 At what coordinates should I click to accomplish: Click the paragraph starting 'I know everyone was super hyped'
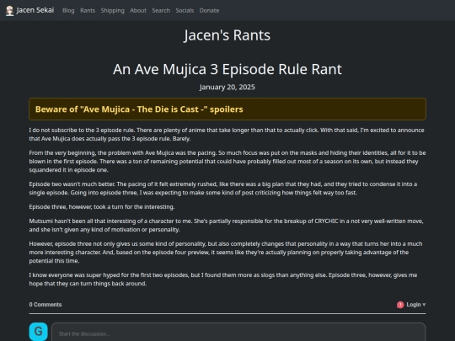(222, 280)
